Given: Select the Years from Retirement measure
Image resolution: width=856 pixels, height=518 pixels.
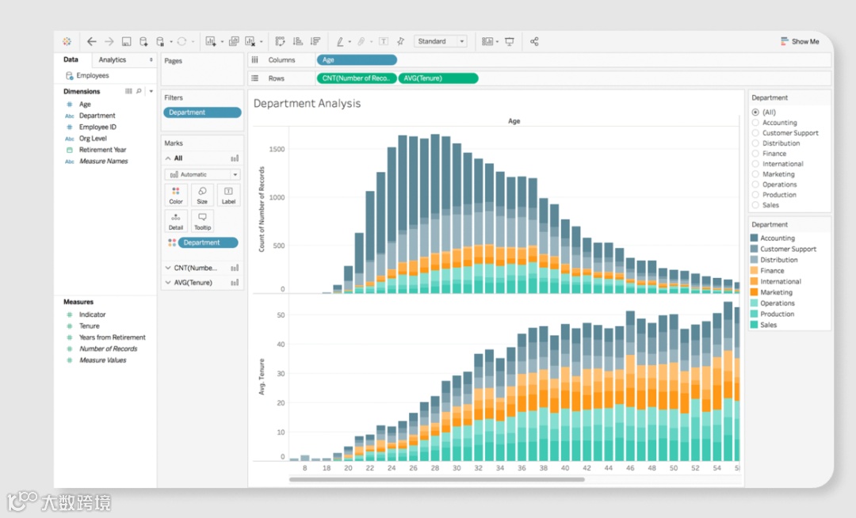Looking at the screenshot, I should click(x=112, y=337).
